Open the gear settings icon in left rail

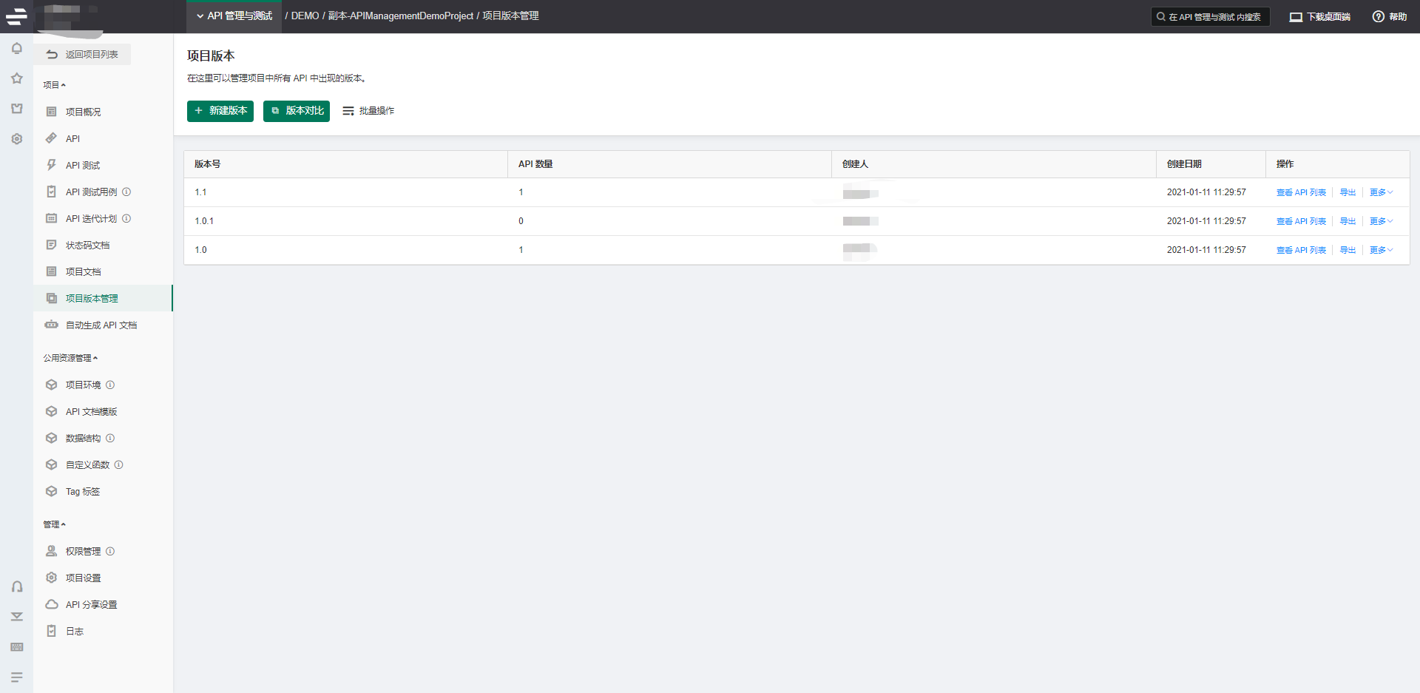click(x=17, y=139)
